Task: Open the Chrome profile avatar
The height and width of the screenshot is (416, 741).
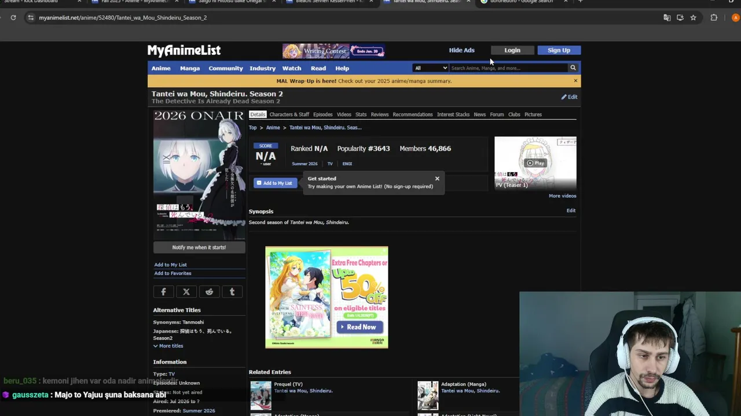Action: point(736,17)
